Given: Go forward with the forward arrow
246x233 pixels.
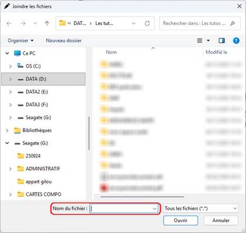Looking at the screenshot, I should coord(23,23).
